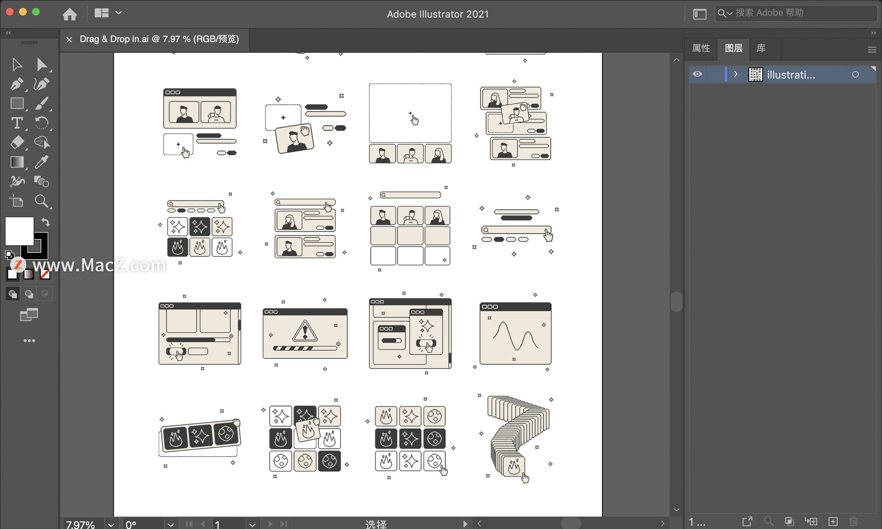This screenshot has height=529, width=882.
Task: Select the Eraser tool
Action: 17,143
